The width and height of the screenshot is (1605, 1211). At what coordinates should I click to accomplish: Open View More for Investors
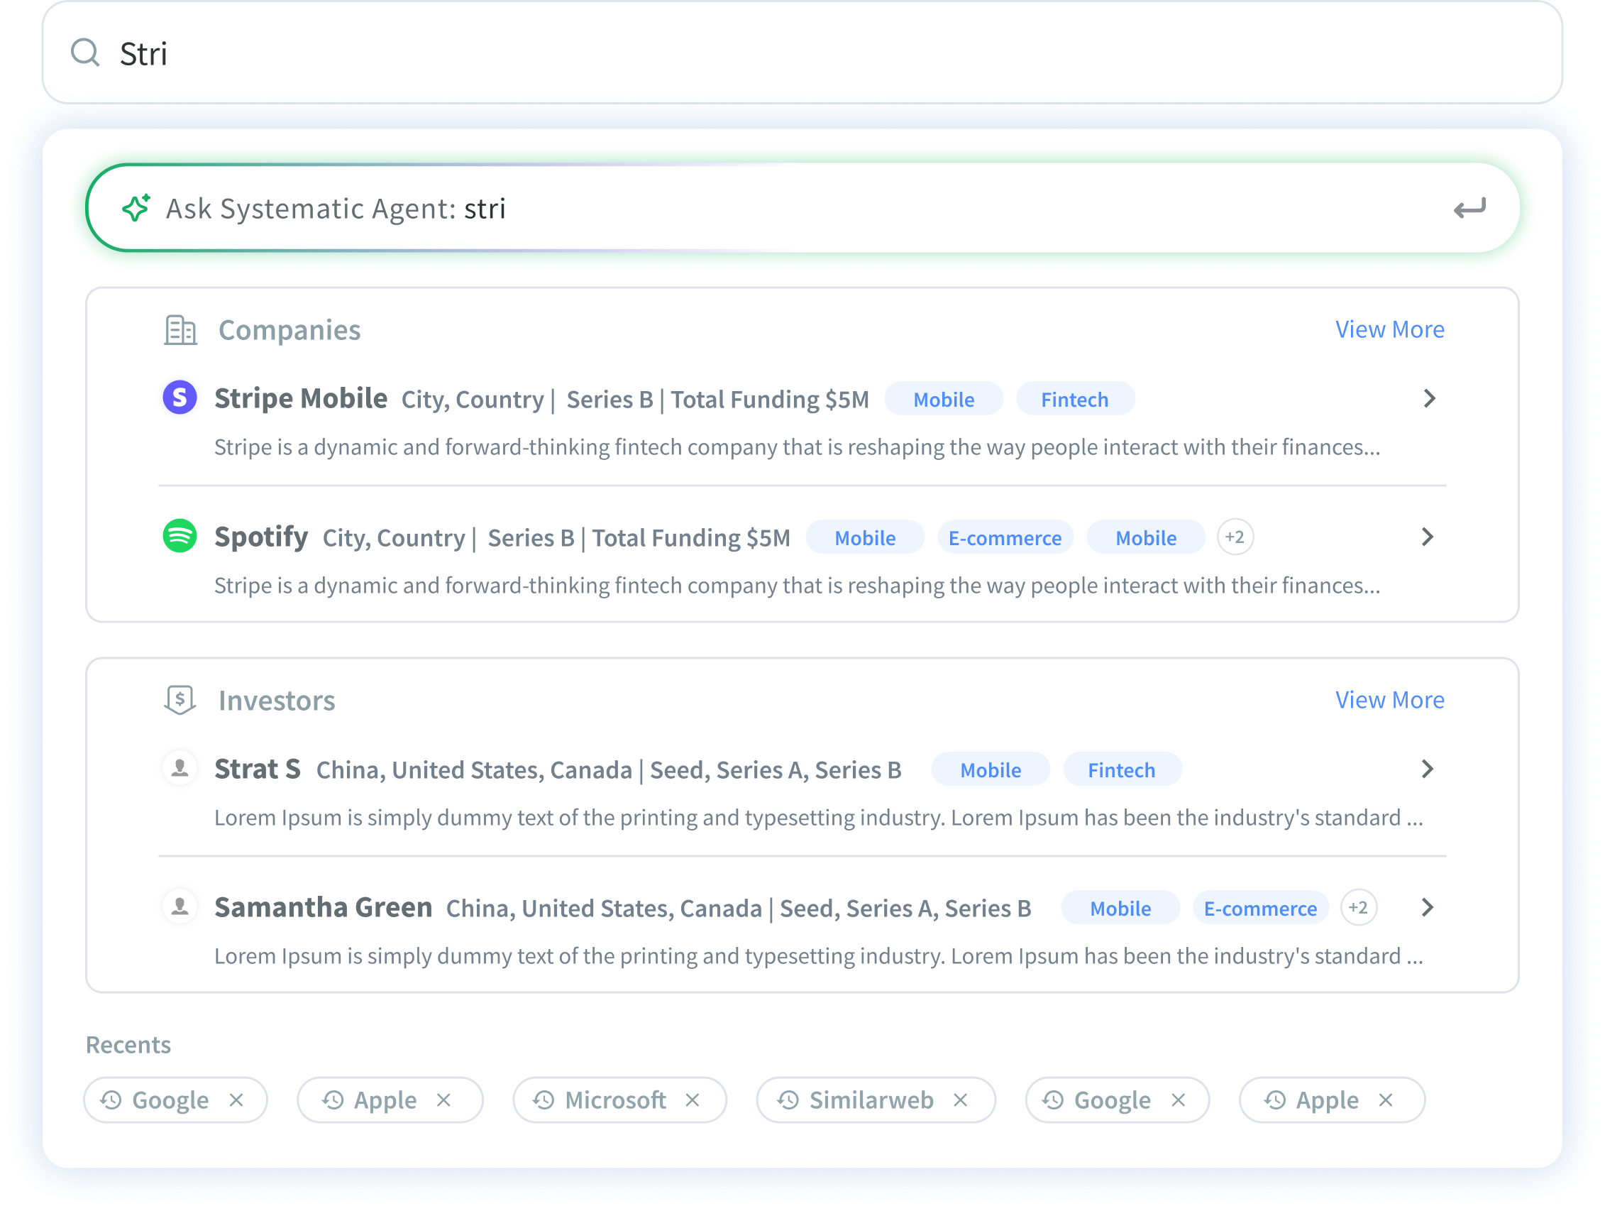click(x=1389, y=700)
